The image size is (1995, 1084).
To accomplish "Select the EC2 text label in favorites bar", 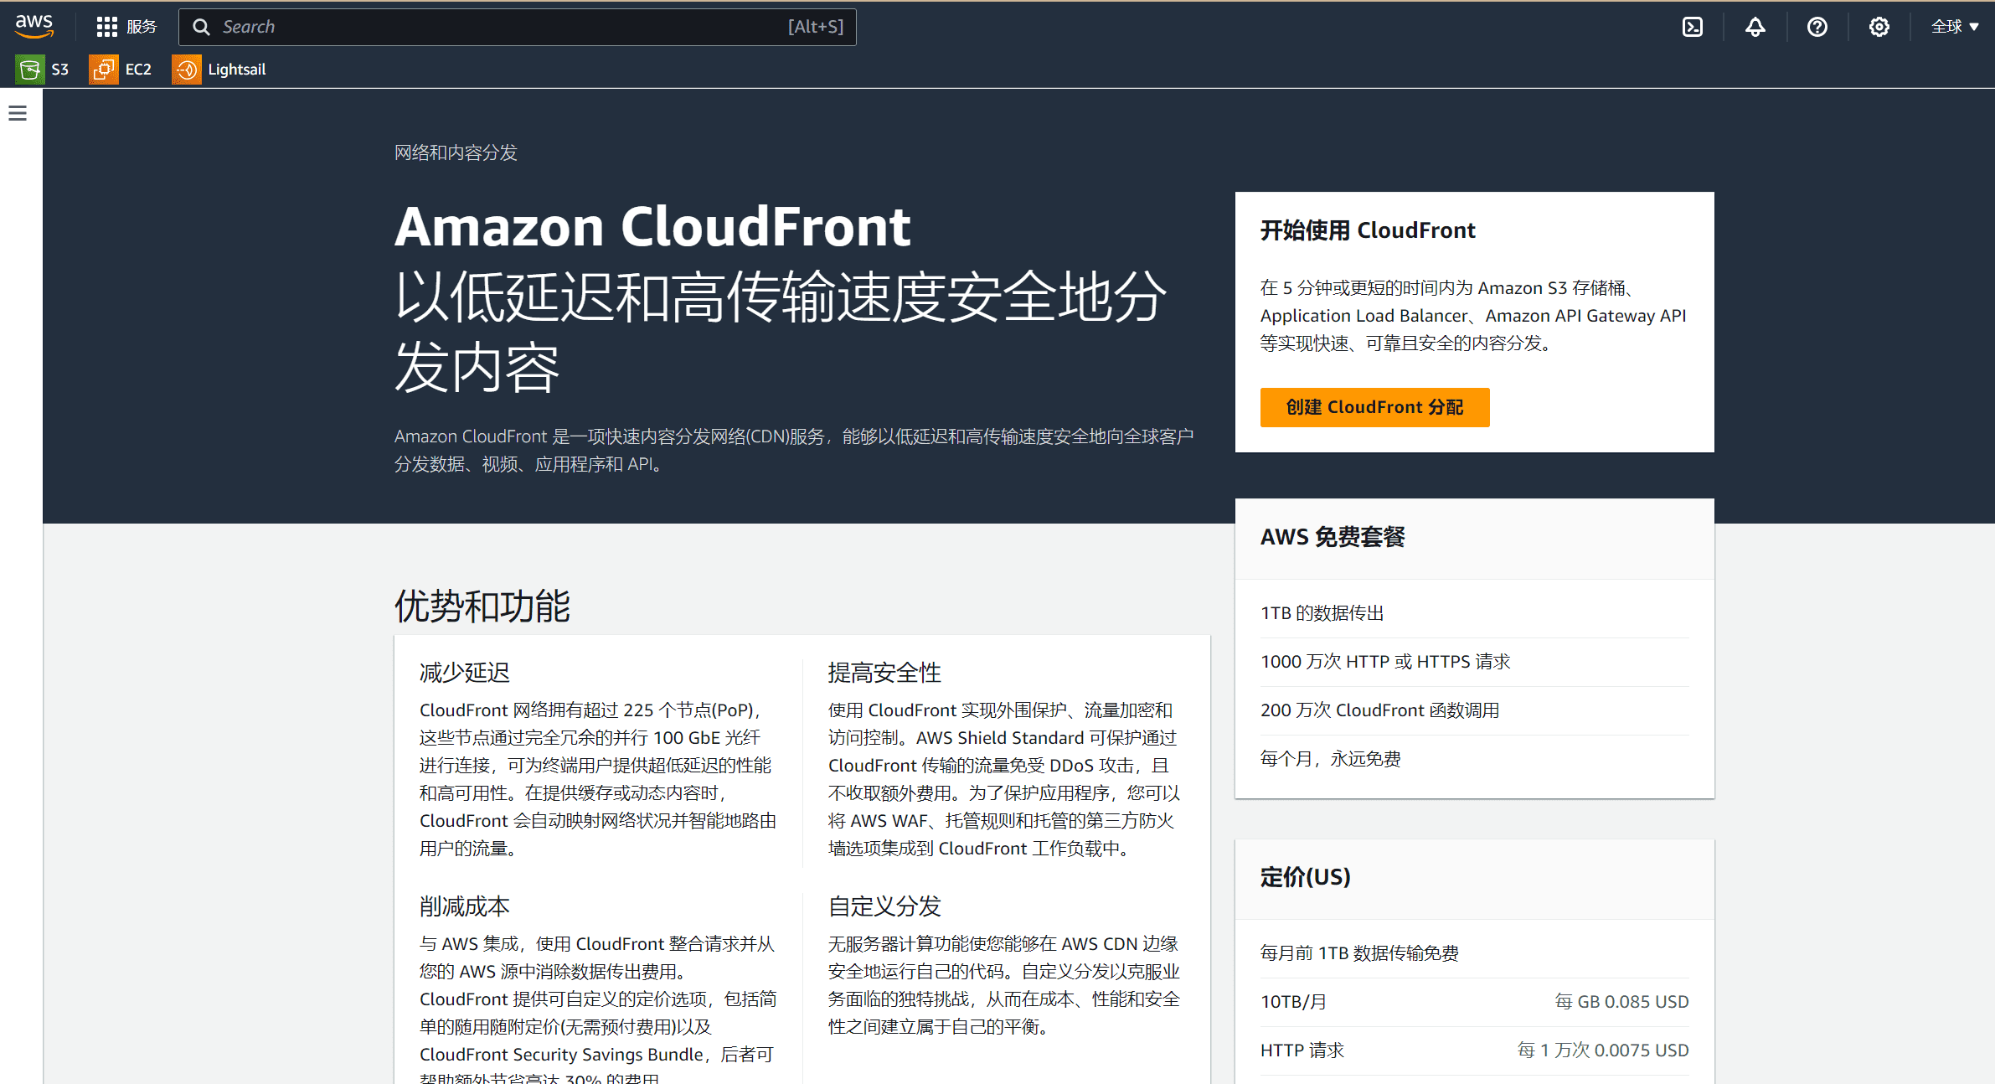I will [x=137, y=69].
